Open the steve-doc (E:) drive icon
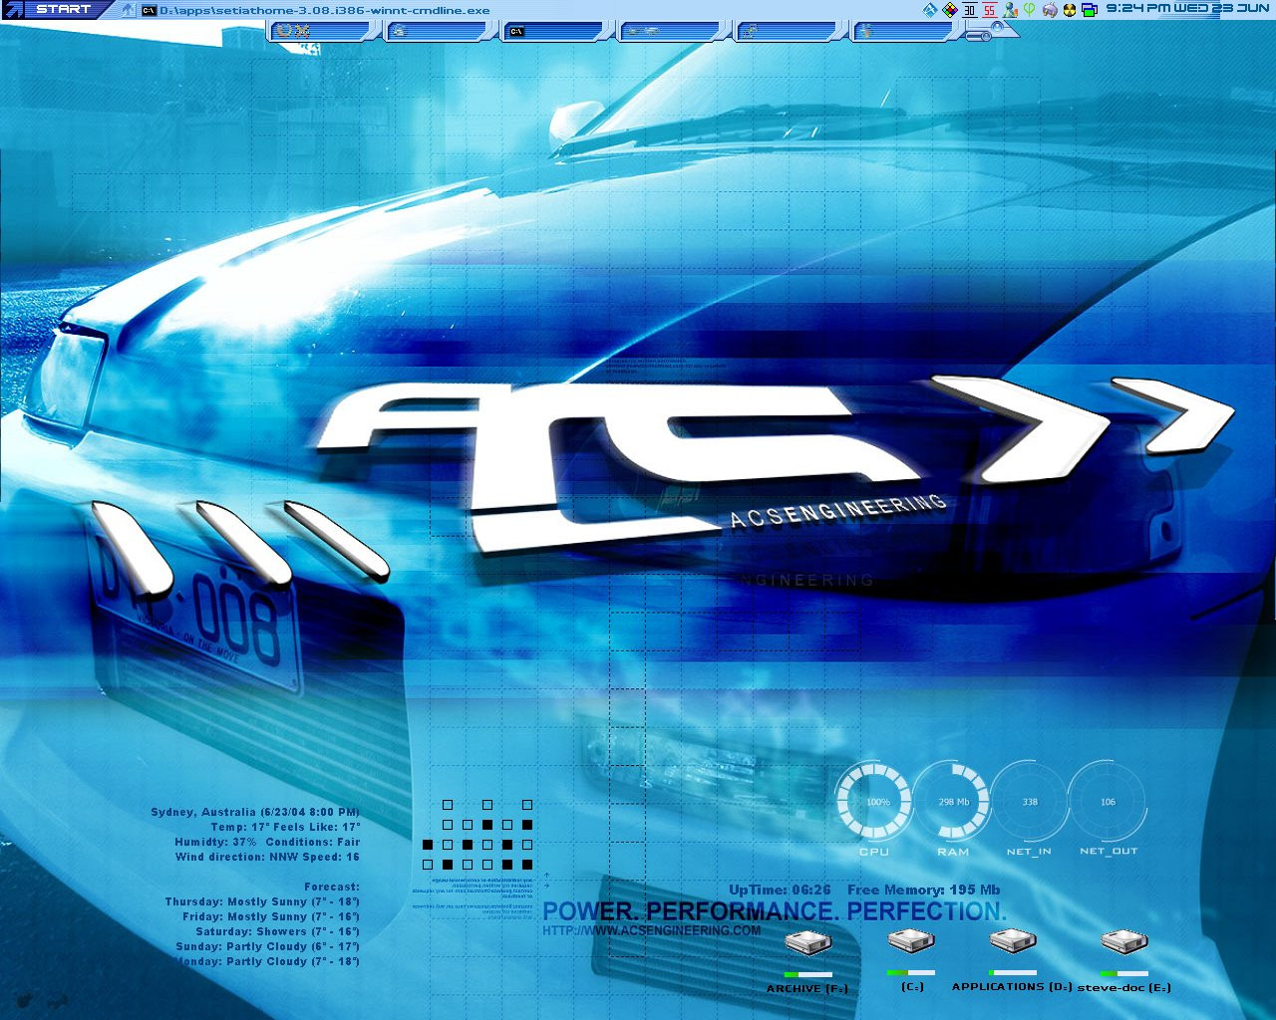This screenshot has width=1276, height=1020. point(1124,940)
